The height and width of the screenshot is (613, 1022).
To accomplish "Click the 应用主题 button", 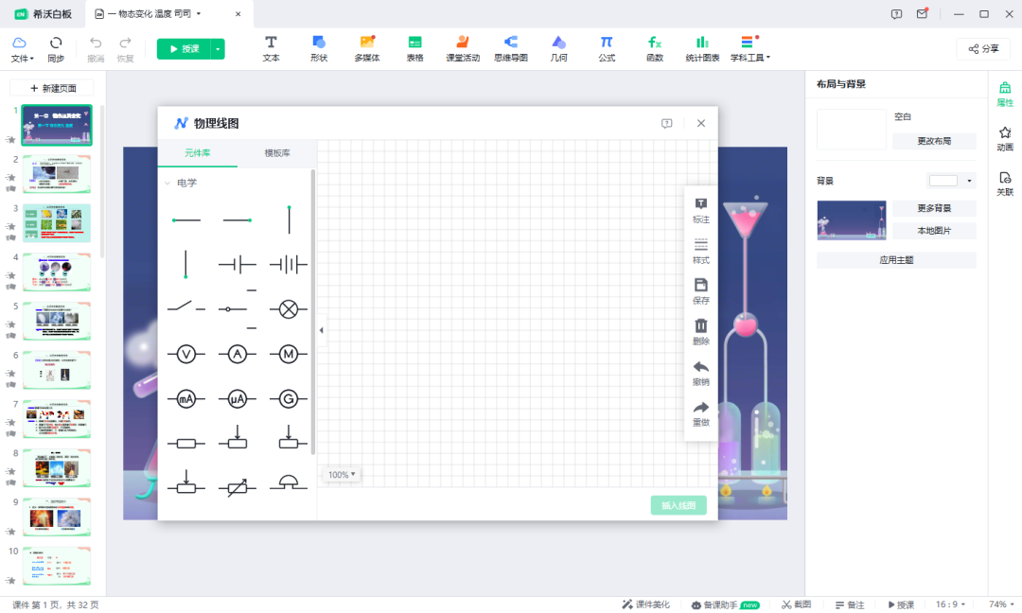I will point(895,259).
